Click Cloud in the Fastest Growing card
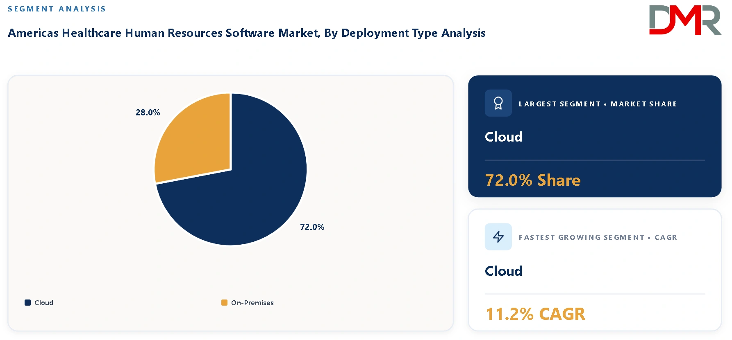732x340 pixels. (x=504, y=271)
